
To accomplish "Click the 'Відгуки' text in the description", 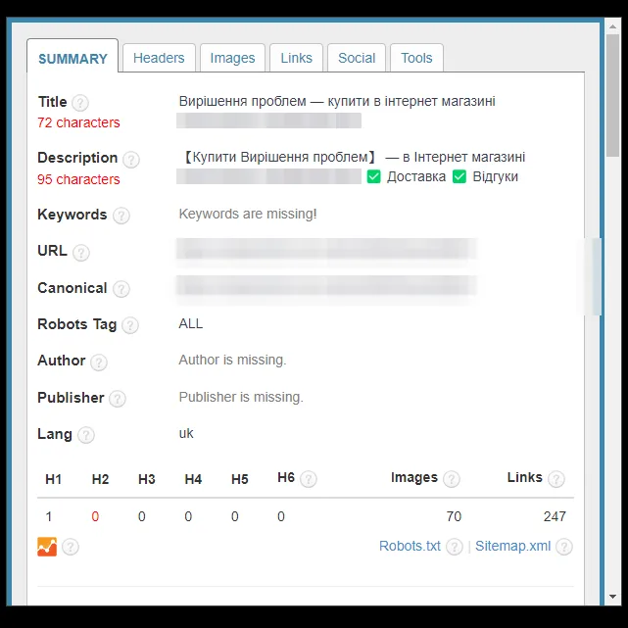I will pos(496,176).
